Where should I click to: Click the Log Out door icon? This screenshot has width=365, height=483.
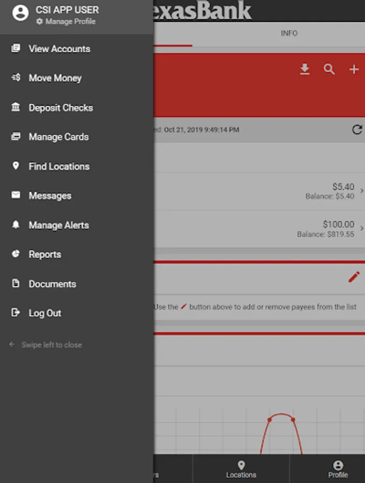pos(16,312)
